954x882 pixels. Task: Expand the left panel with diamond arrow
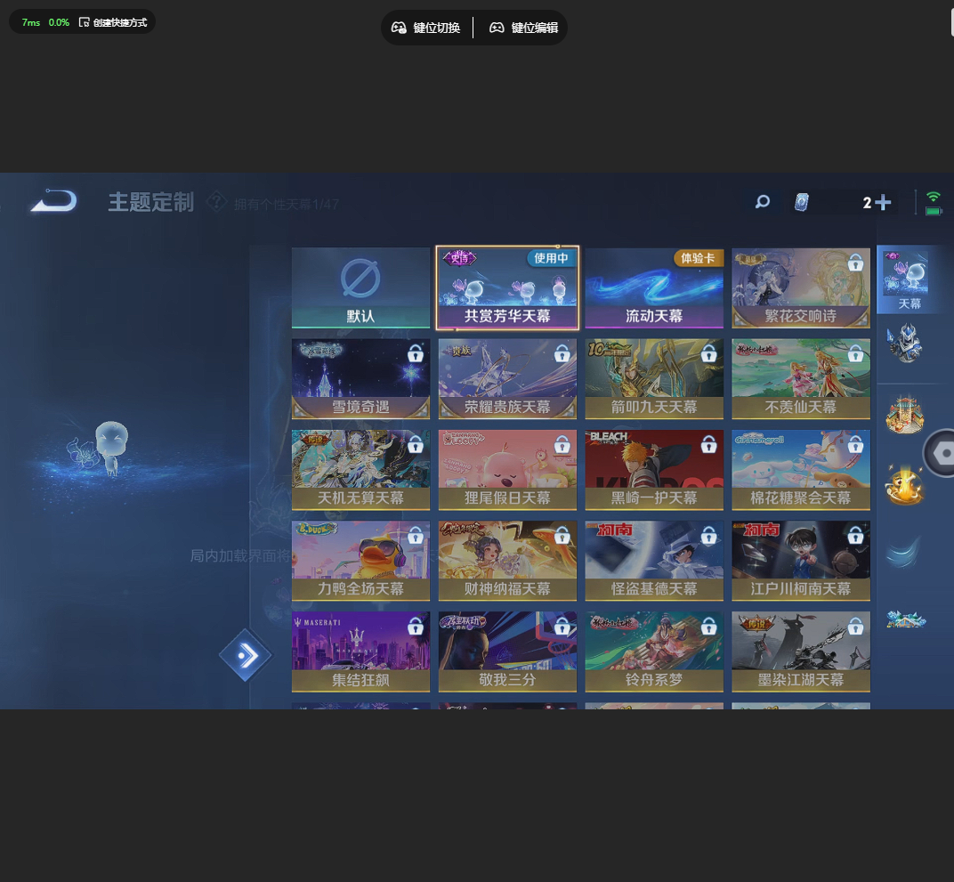coord(246,656)
